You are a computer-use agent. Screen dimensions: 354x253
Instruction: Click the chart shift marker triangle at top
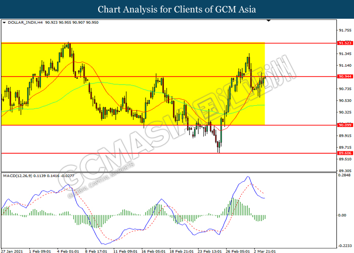269,21
